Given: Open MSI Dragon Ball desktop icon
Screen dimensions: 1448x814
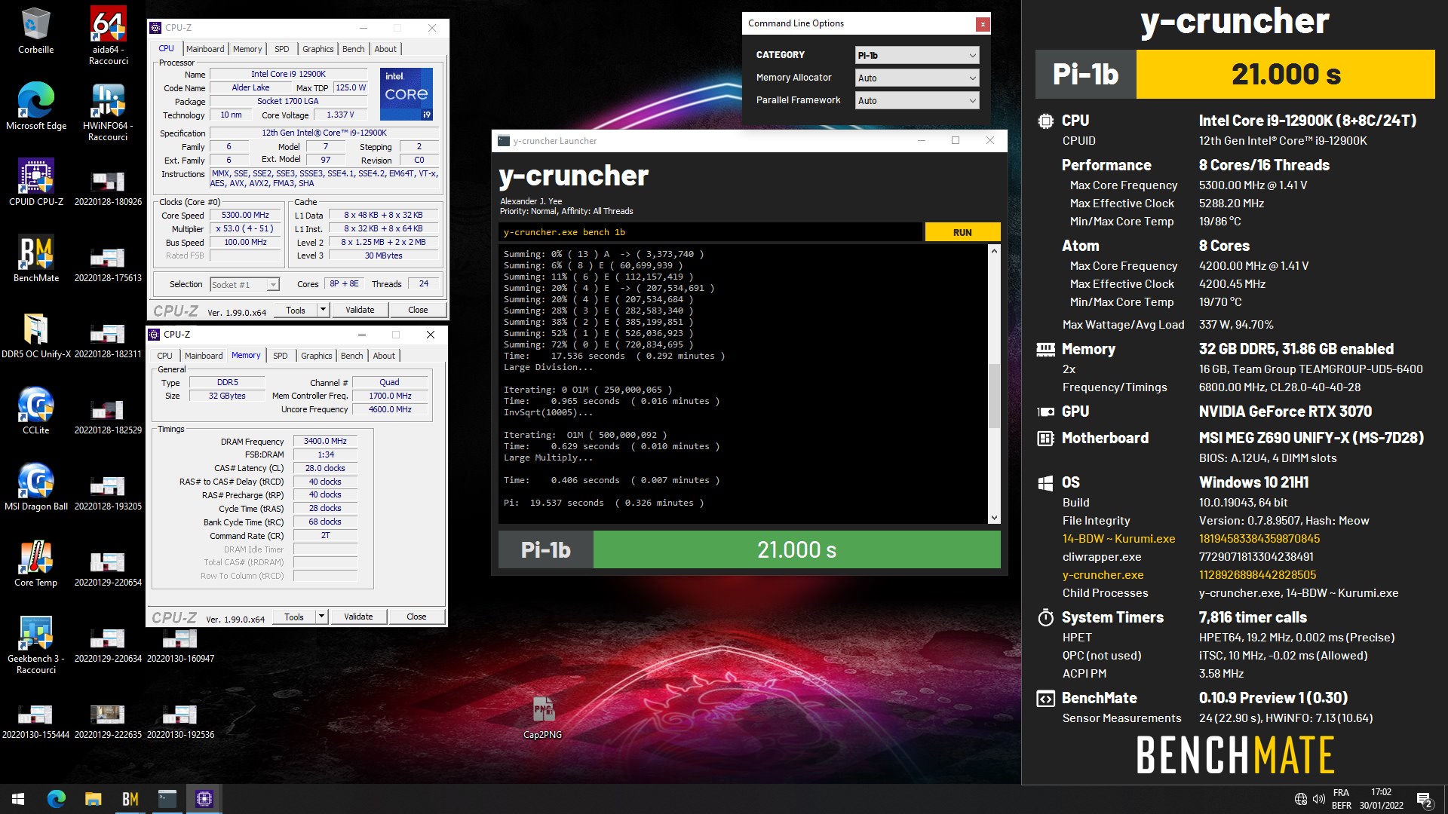Looking at the screenshot, I should [35, 487].
